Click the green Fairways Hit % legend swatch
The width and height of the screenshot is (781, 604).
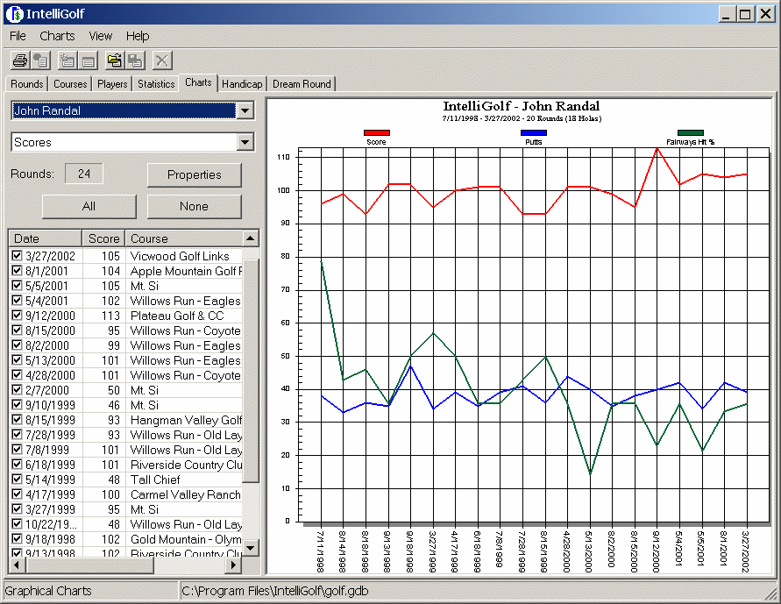691,132
